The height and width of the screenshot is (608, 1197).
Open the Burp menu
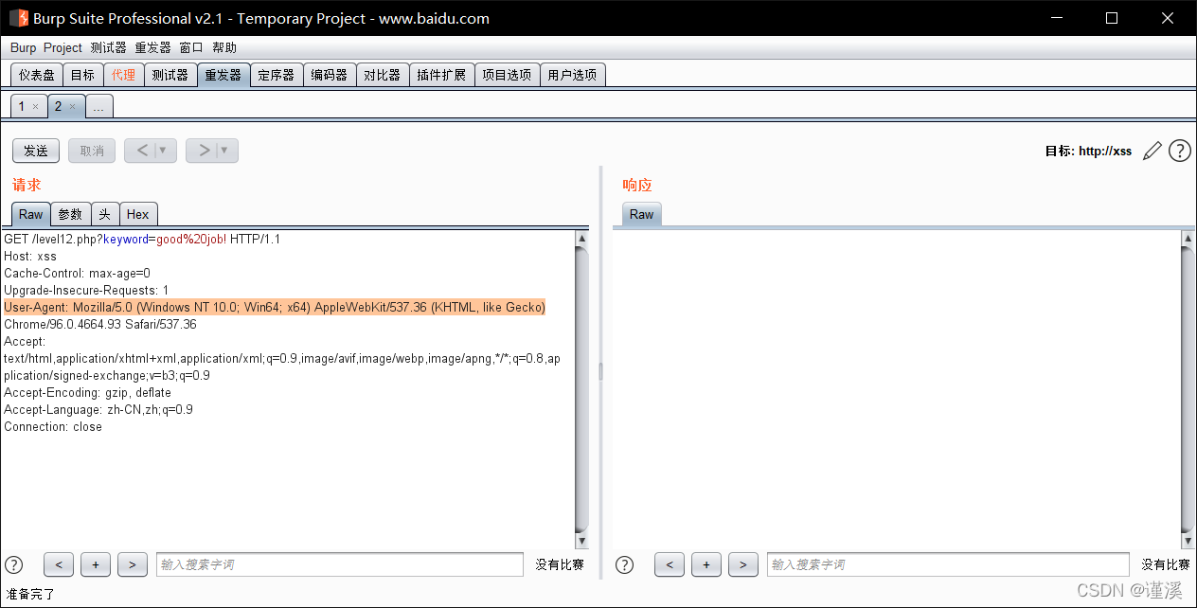(23, 47)
